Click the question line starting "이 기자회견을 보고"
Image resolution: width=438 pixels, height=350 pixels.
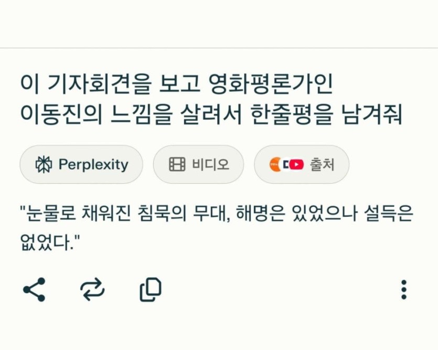[x=177, y=83]
